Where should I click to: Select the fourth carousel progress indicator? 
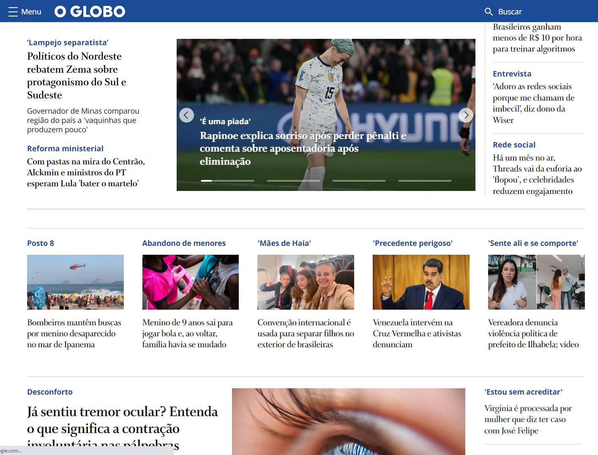(425, 181)
